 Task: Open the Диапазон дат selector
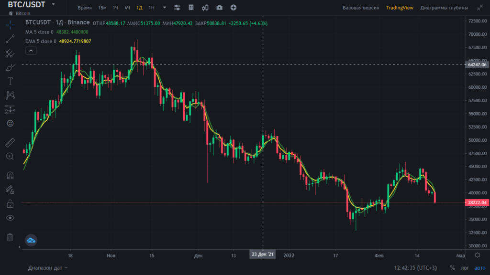pos(48,268)
